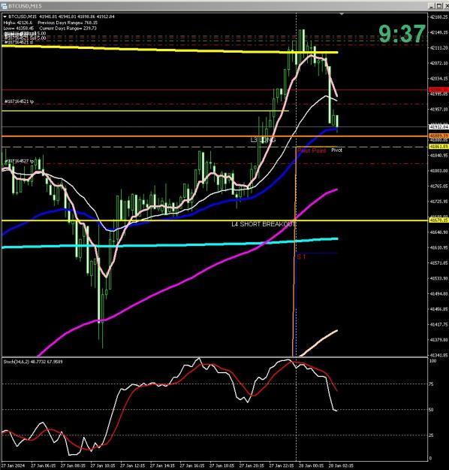Screen dimensions: 449x470
Task: Click the yellow 41678.15 price label on axis
Action: click(x=438, y=220)
